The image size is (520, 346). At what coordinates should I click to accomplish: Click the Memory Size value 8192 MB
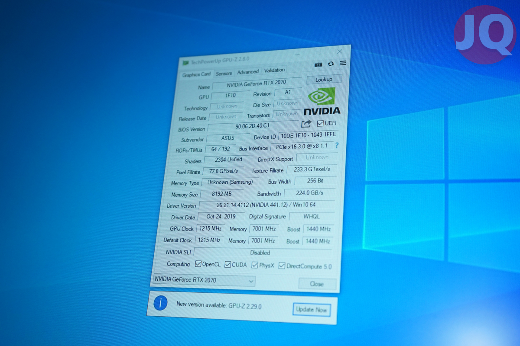coord(222,194)
